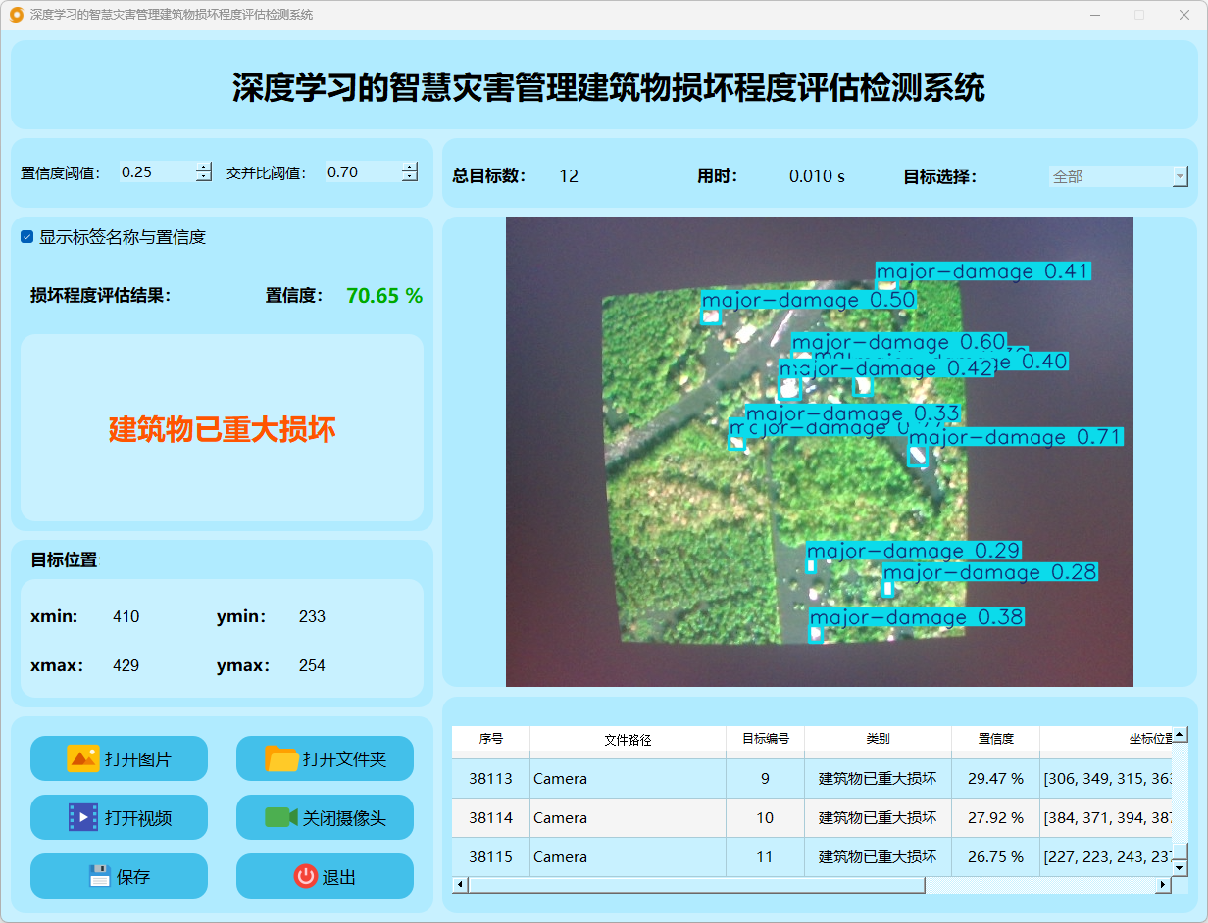Click the app logo in title bar
Viewport: 1208px width, 923px height.
[x=17, y=15]
